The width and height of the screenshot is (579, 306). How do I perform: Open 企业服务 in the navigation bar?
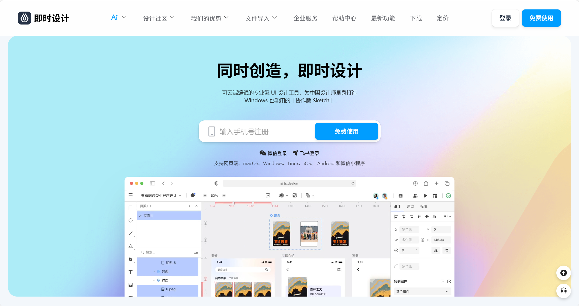coord(305,18)
